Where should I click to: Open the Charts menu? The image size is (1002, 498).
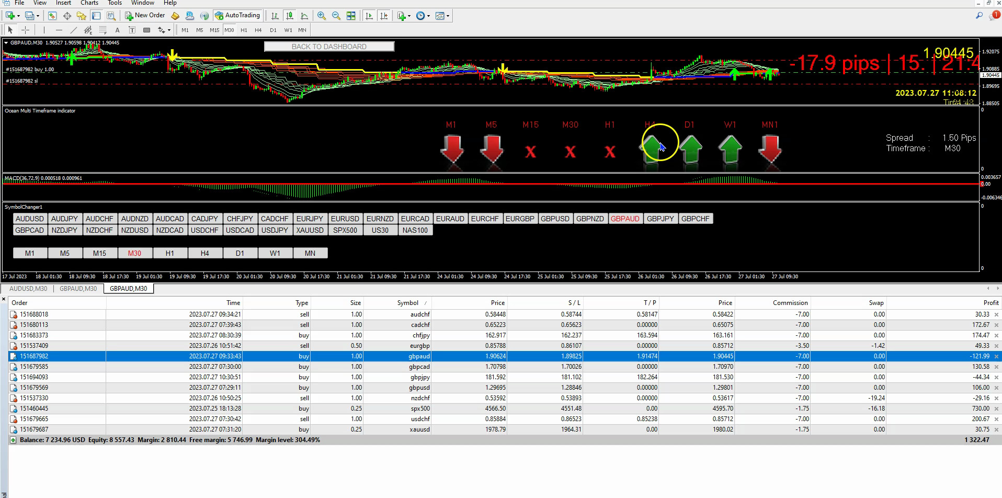click(89, 3)
